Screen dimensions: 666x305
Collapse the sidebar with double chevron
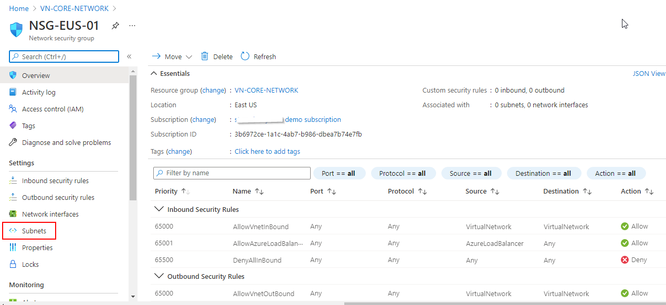129,57
